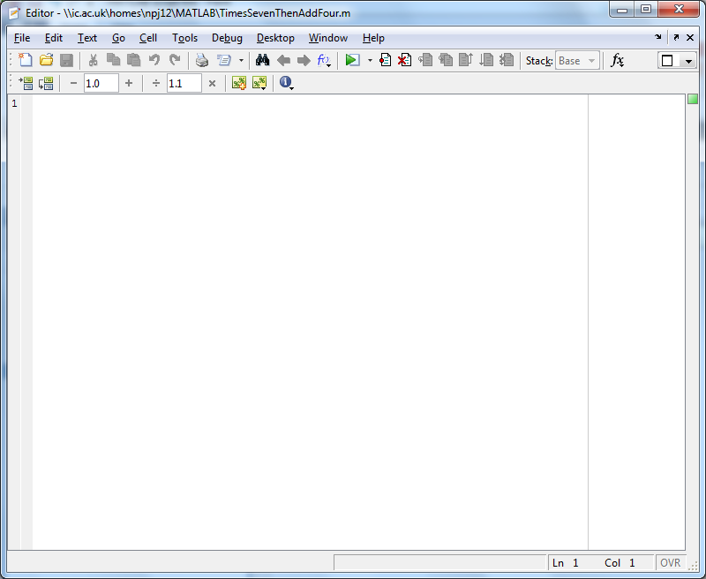Open the dropdown arrow next to Publish
706x579 pixels.
241,60
